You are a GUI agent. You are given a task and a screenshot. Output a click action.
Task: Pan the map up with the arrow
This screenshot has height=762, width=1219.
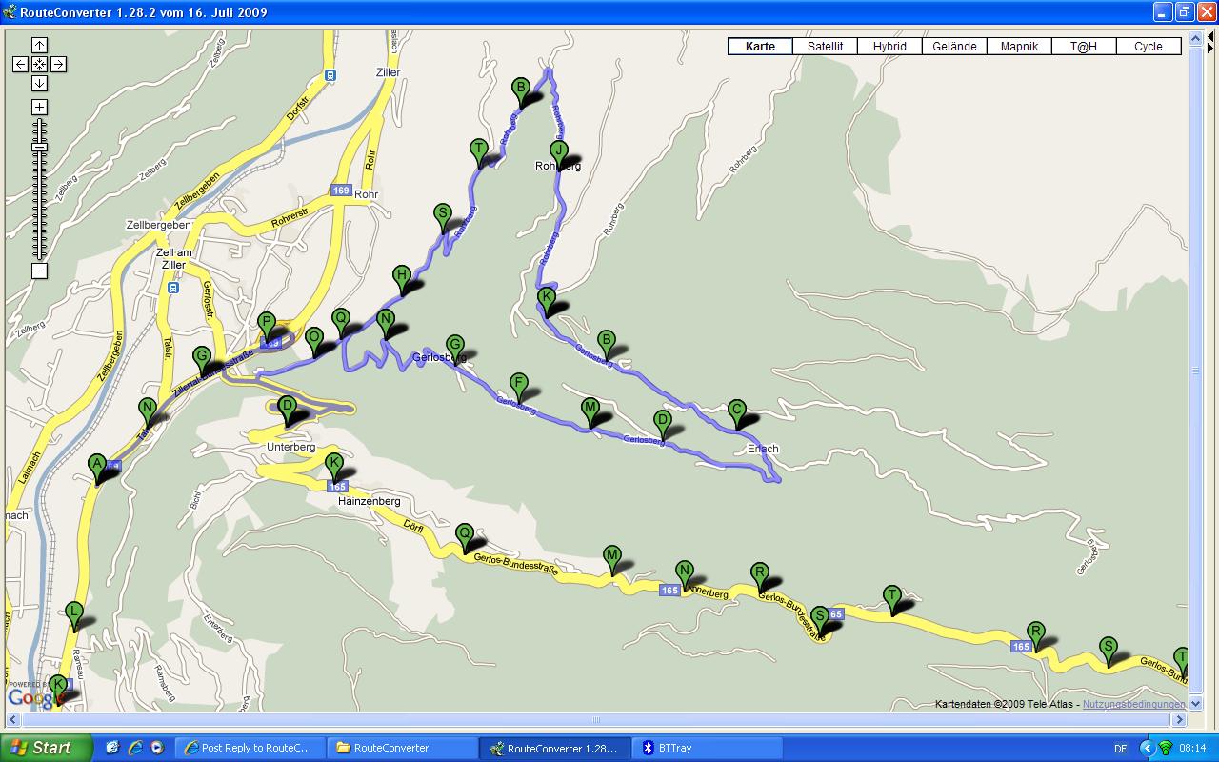click(39, 45)
